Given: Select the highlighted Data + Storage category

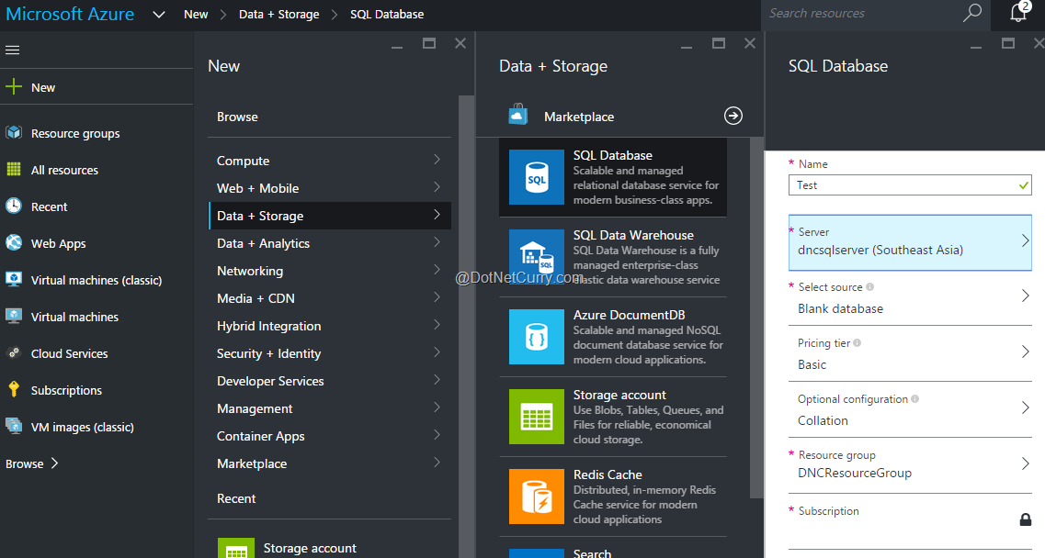Looking at the screenshot, I should pos(330,216).
